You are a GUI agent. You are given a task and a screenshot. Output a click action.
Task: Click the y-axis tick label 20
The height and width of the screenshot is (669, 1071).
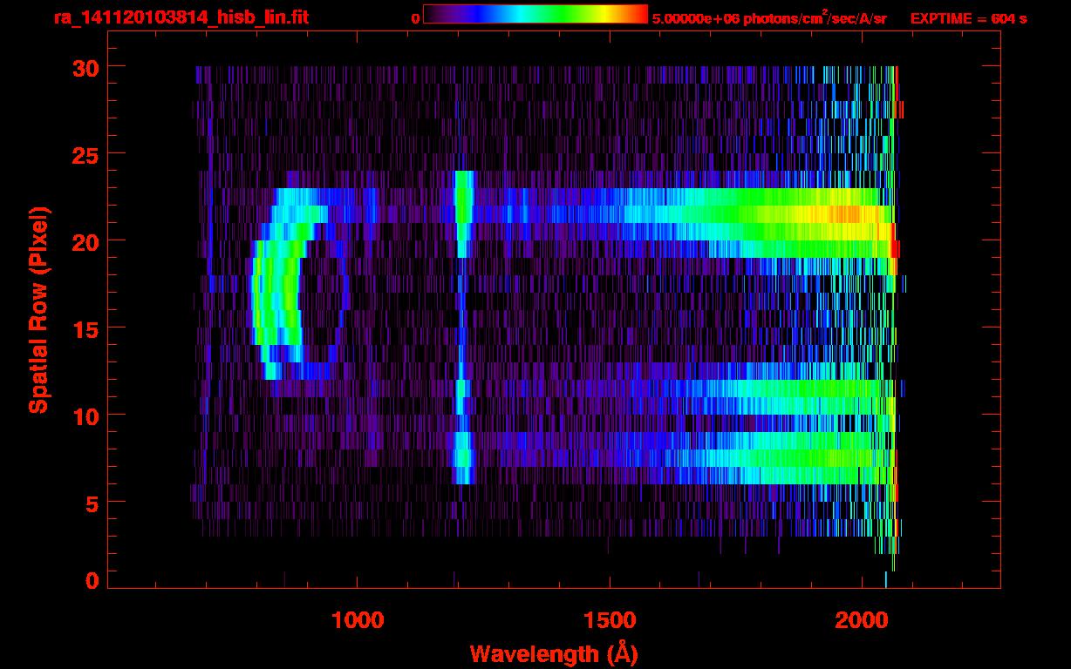[84, 241]
